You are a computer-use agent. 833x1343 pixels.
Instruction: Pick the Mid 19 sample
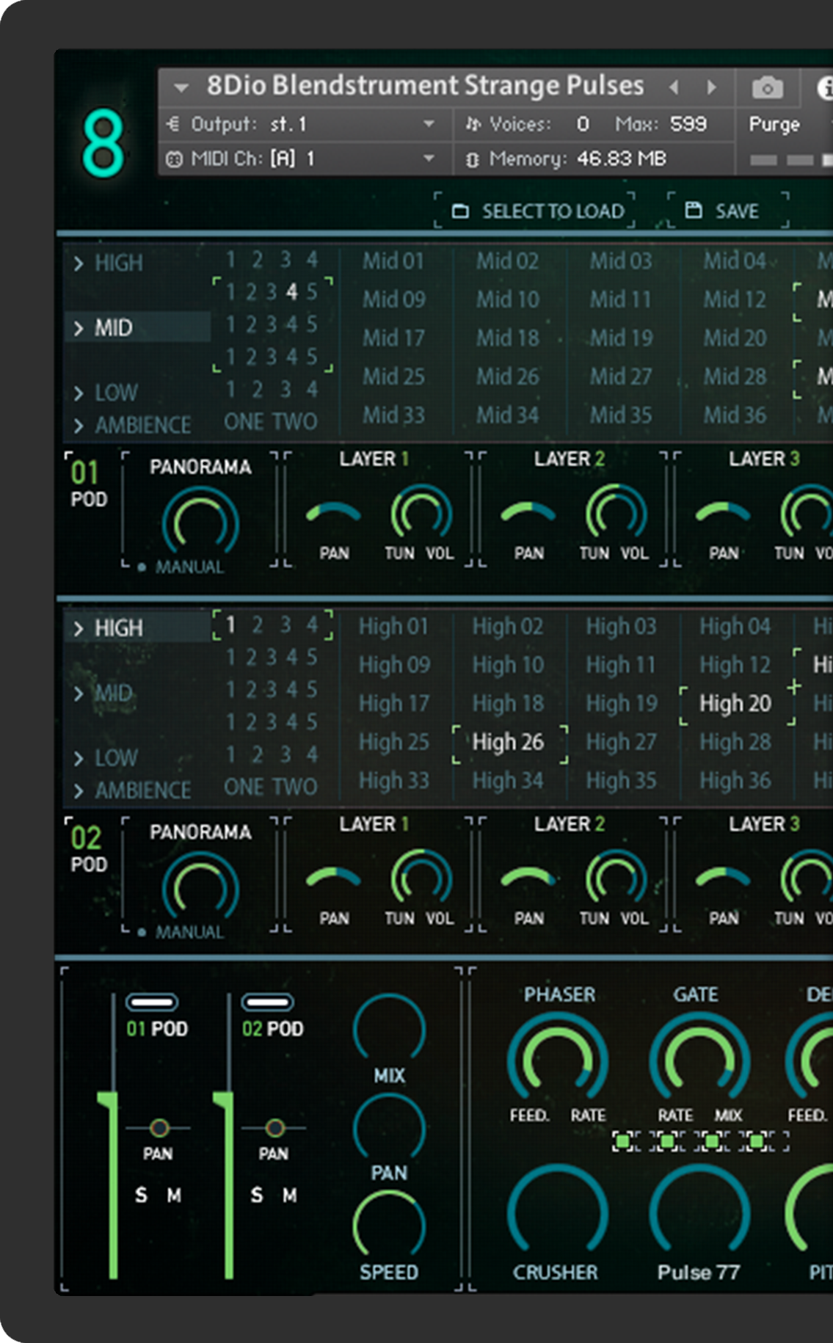coord(621,338)
